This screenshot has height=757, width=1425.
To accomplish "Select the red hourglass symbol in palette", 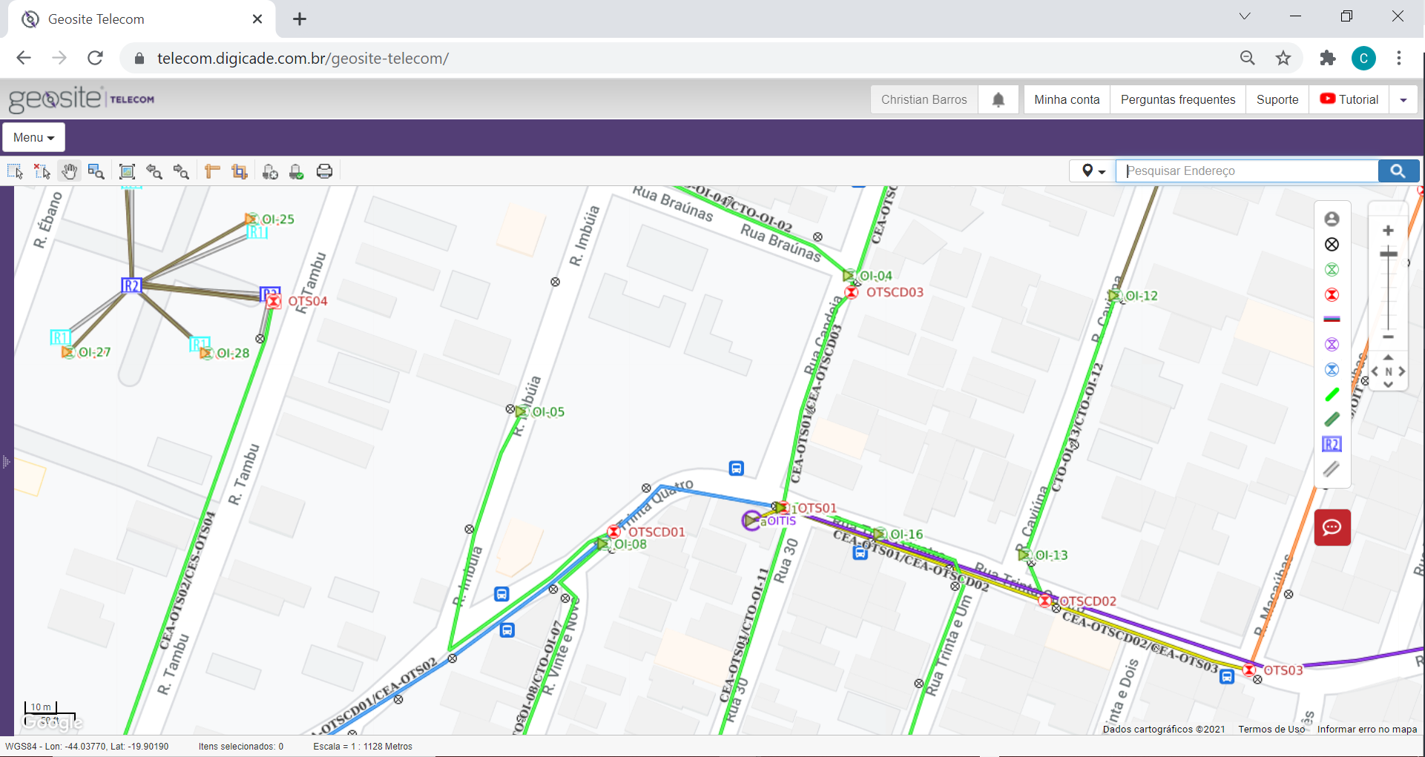I will click(1332, 294).
